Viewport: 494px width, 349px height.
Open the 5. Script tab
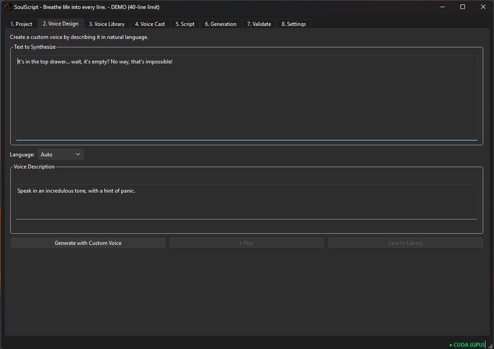(x=185, y=24)
